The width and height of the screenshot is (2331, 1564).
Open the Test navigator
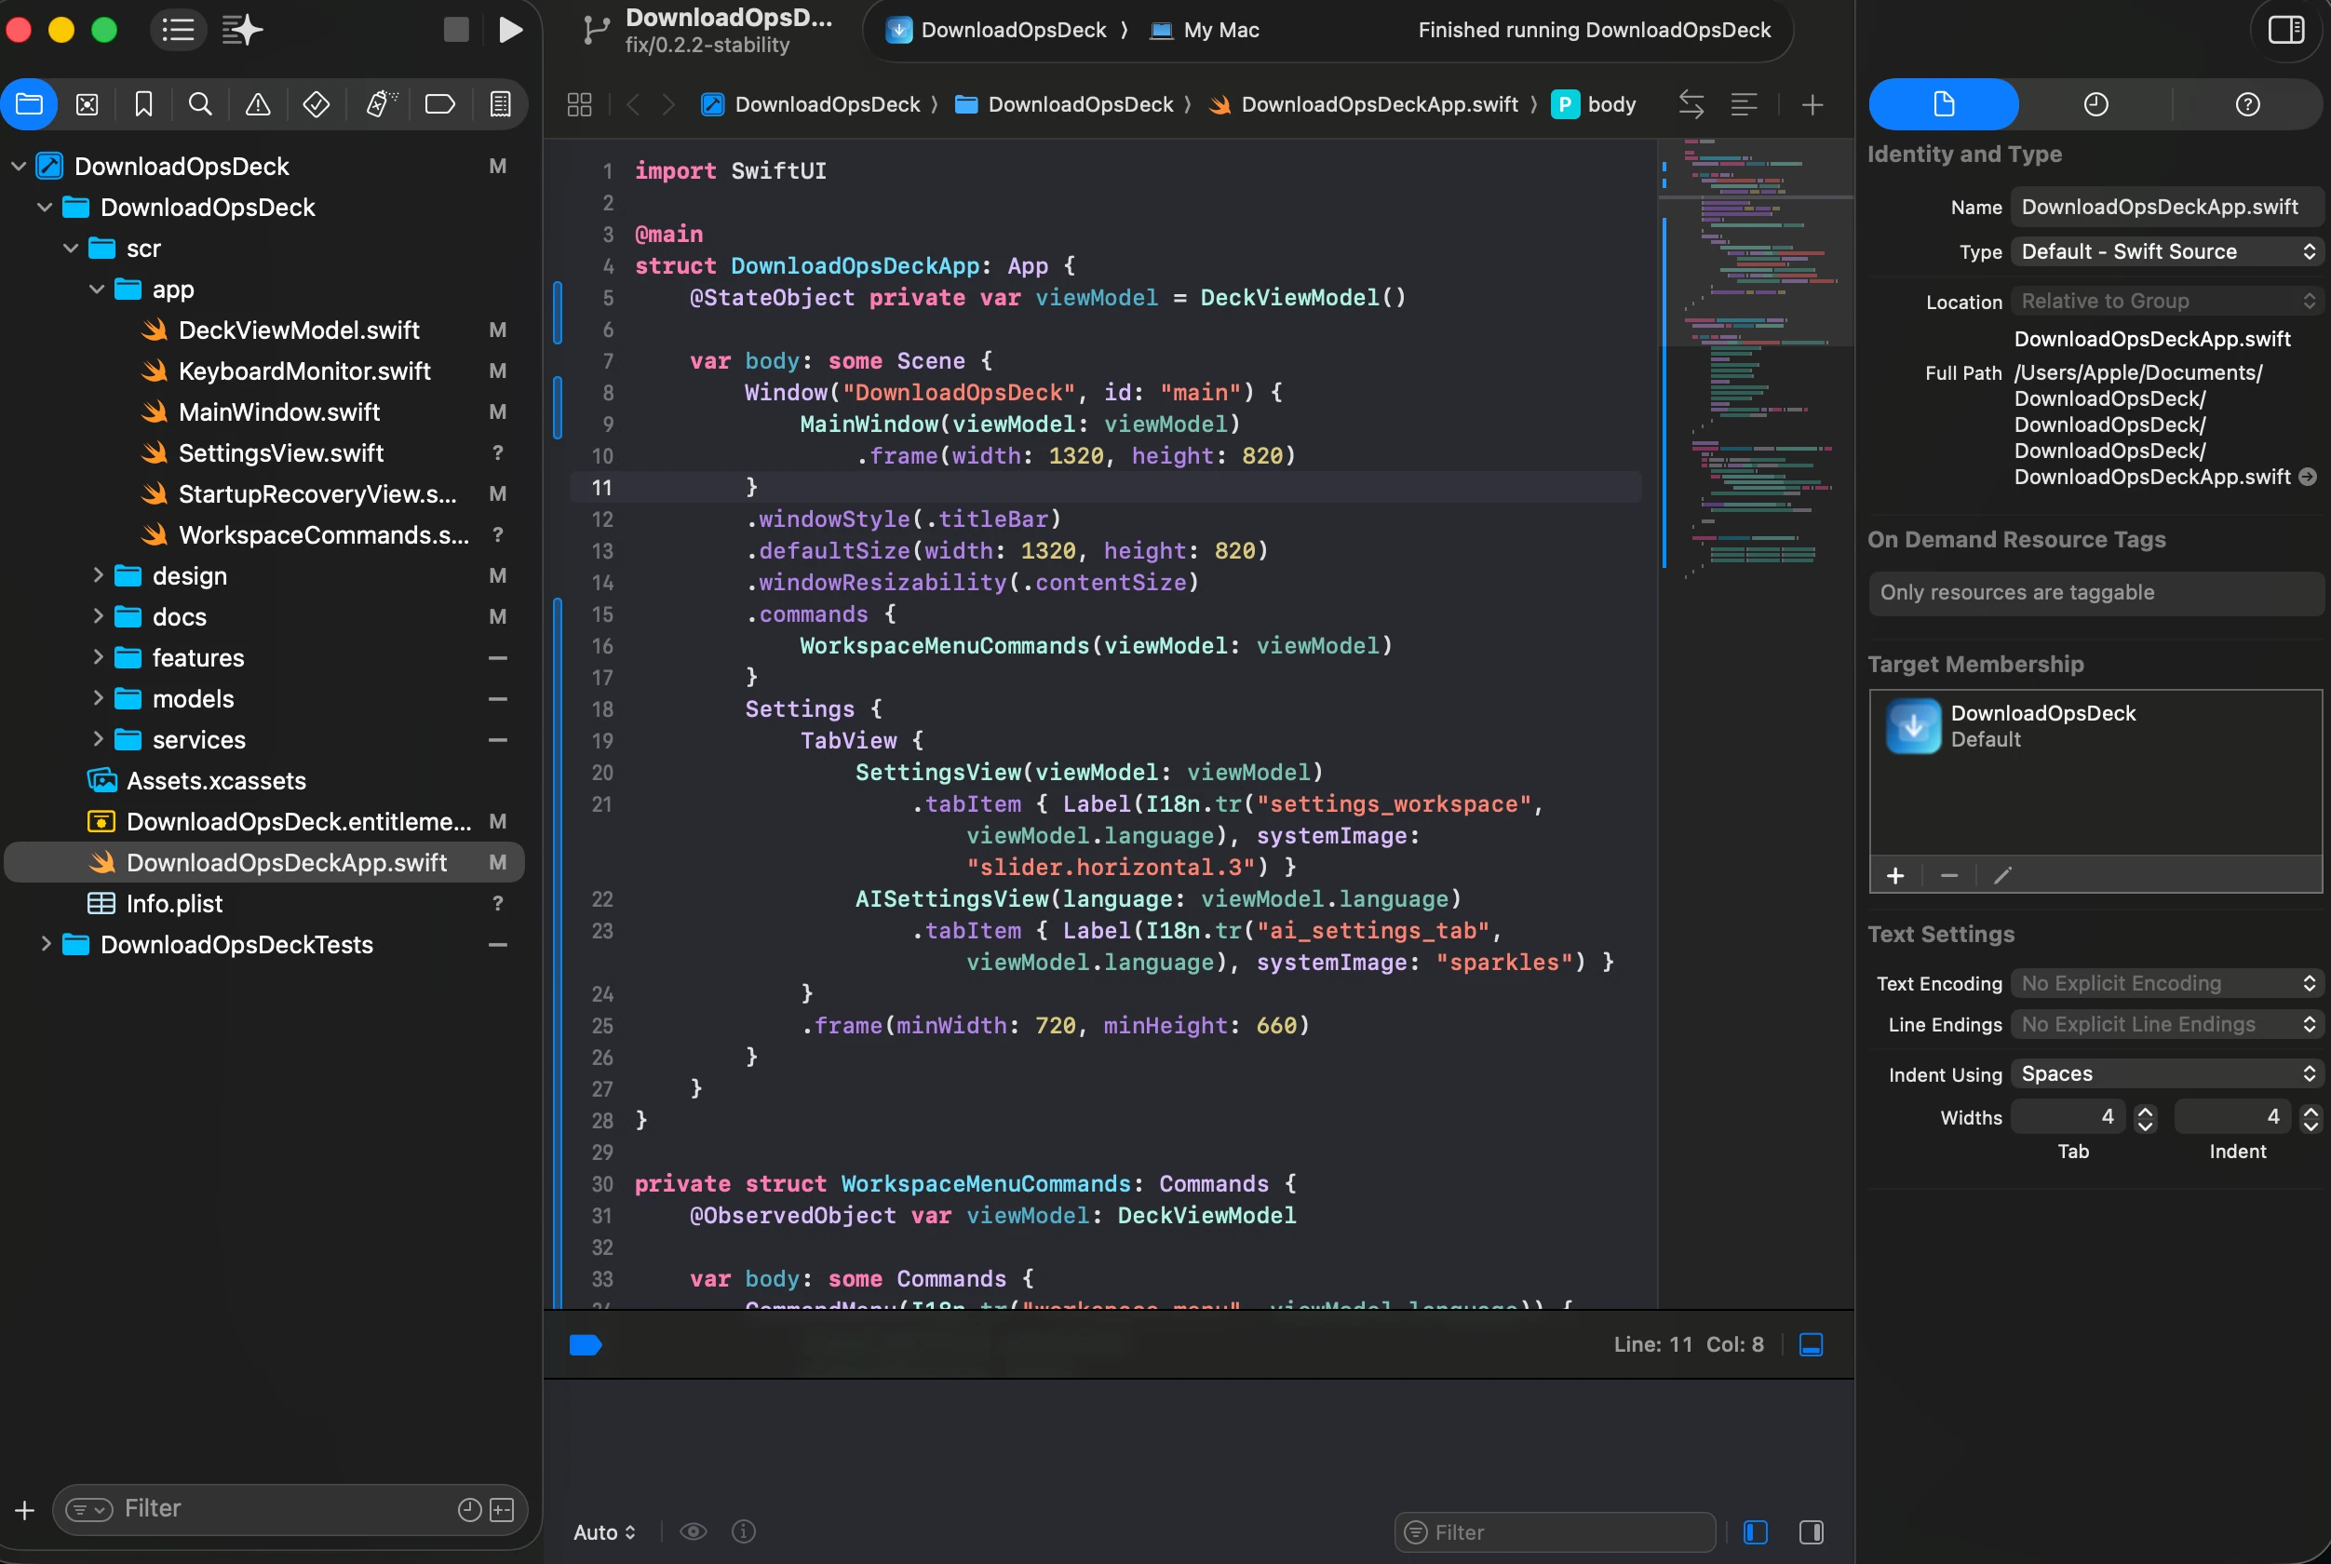coord(317,103)
